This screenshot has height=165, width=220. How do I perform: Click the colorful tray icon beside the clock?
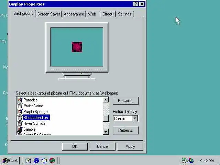191,161
